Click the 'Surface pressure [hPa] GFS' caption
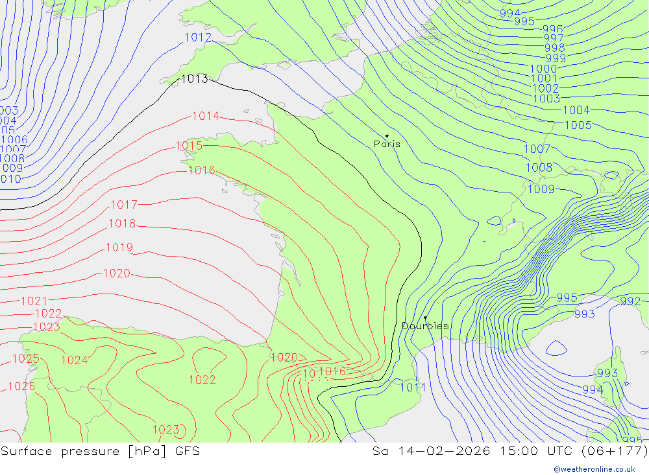Screen dimensions: 649x475 click(100, 451)
